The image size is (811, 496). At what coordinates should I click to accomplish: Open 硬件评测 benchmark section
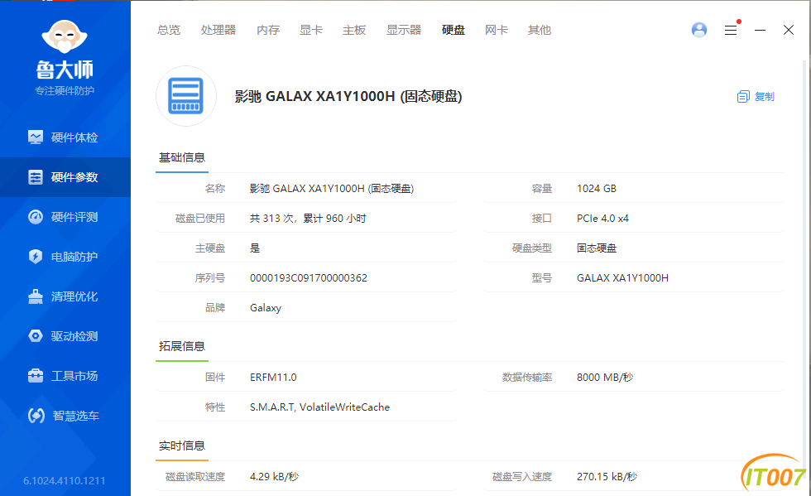click(x=65, y=217)
